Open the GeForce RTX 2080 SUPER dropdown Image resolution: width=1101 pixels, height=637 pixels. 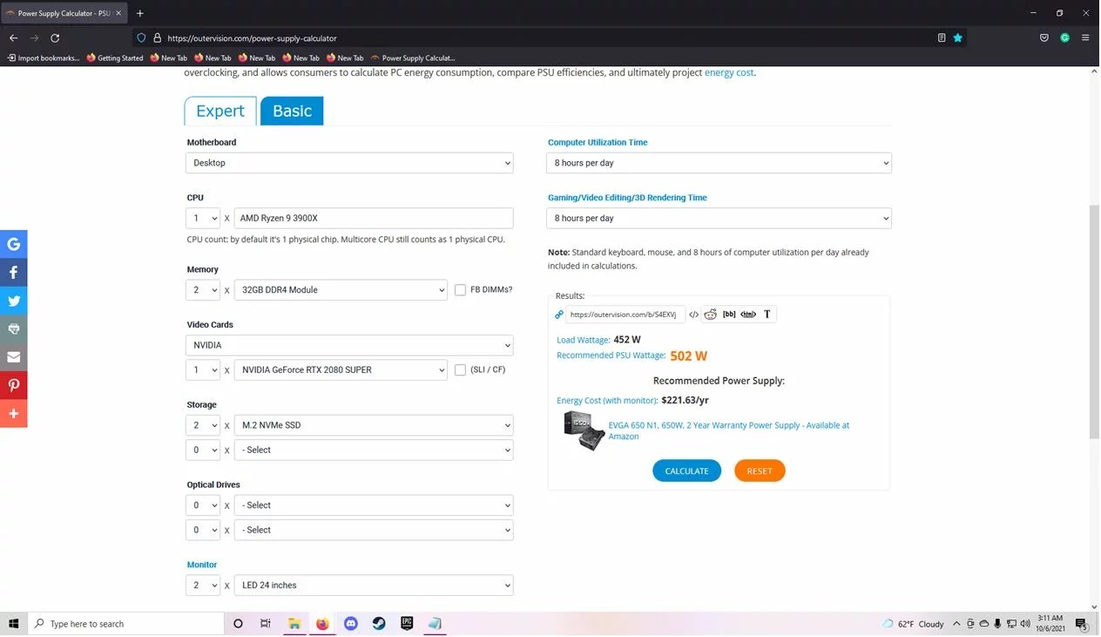pyautogui.click(x=341, y=370)
